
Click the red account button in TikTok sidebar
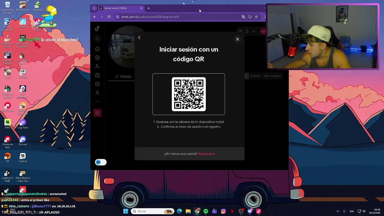tap(97, 113)
